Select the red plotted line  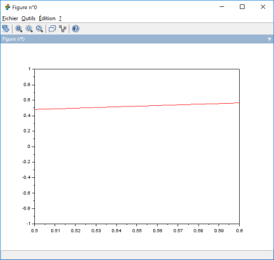point(137,106)
